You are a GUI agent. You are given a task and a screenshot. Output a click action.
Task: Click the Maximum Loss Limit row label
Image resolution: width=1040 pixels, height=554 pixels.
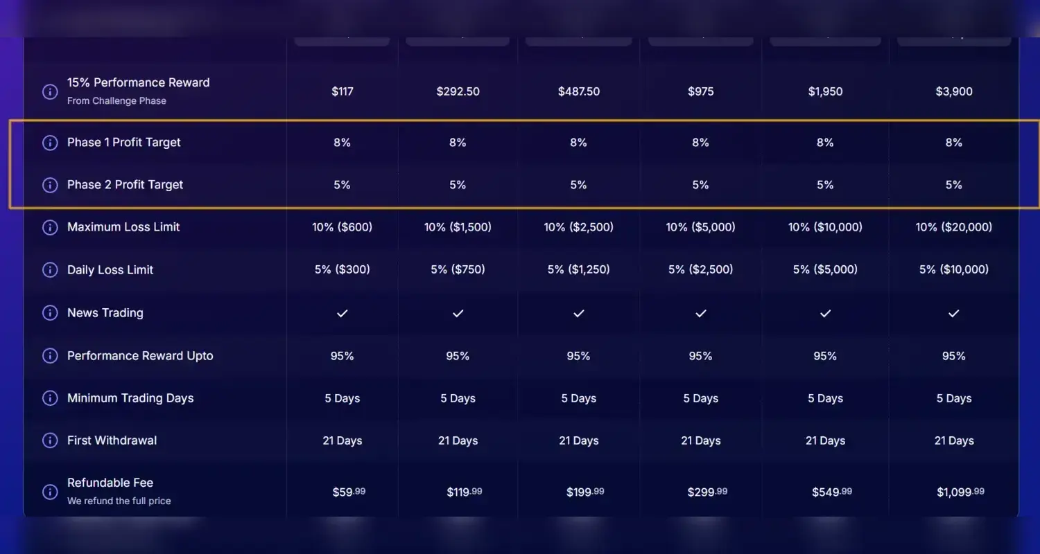click(123, 227)
